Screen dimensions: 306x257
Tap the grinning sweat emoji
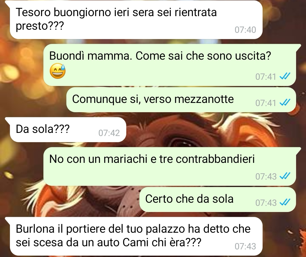pyautogui.click(x=58, y=72)
